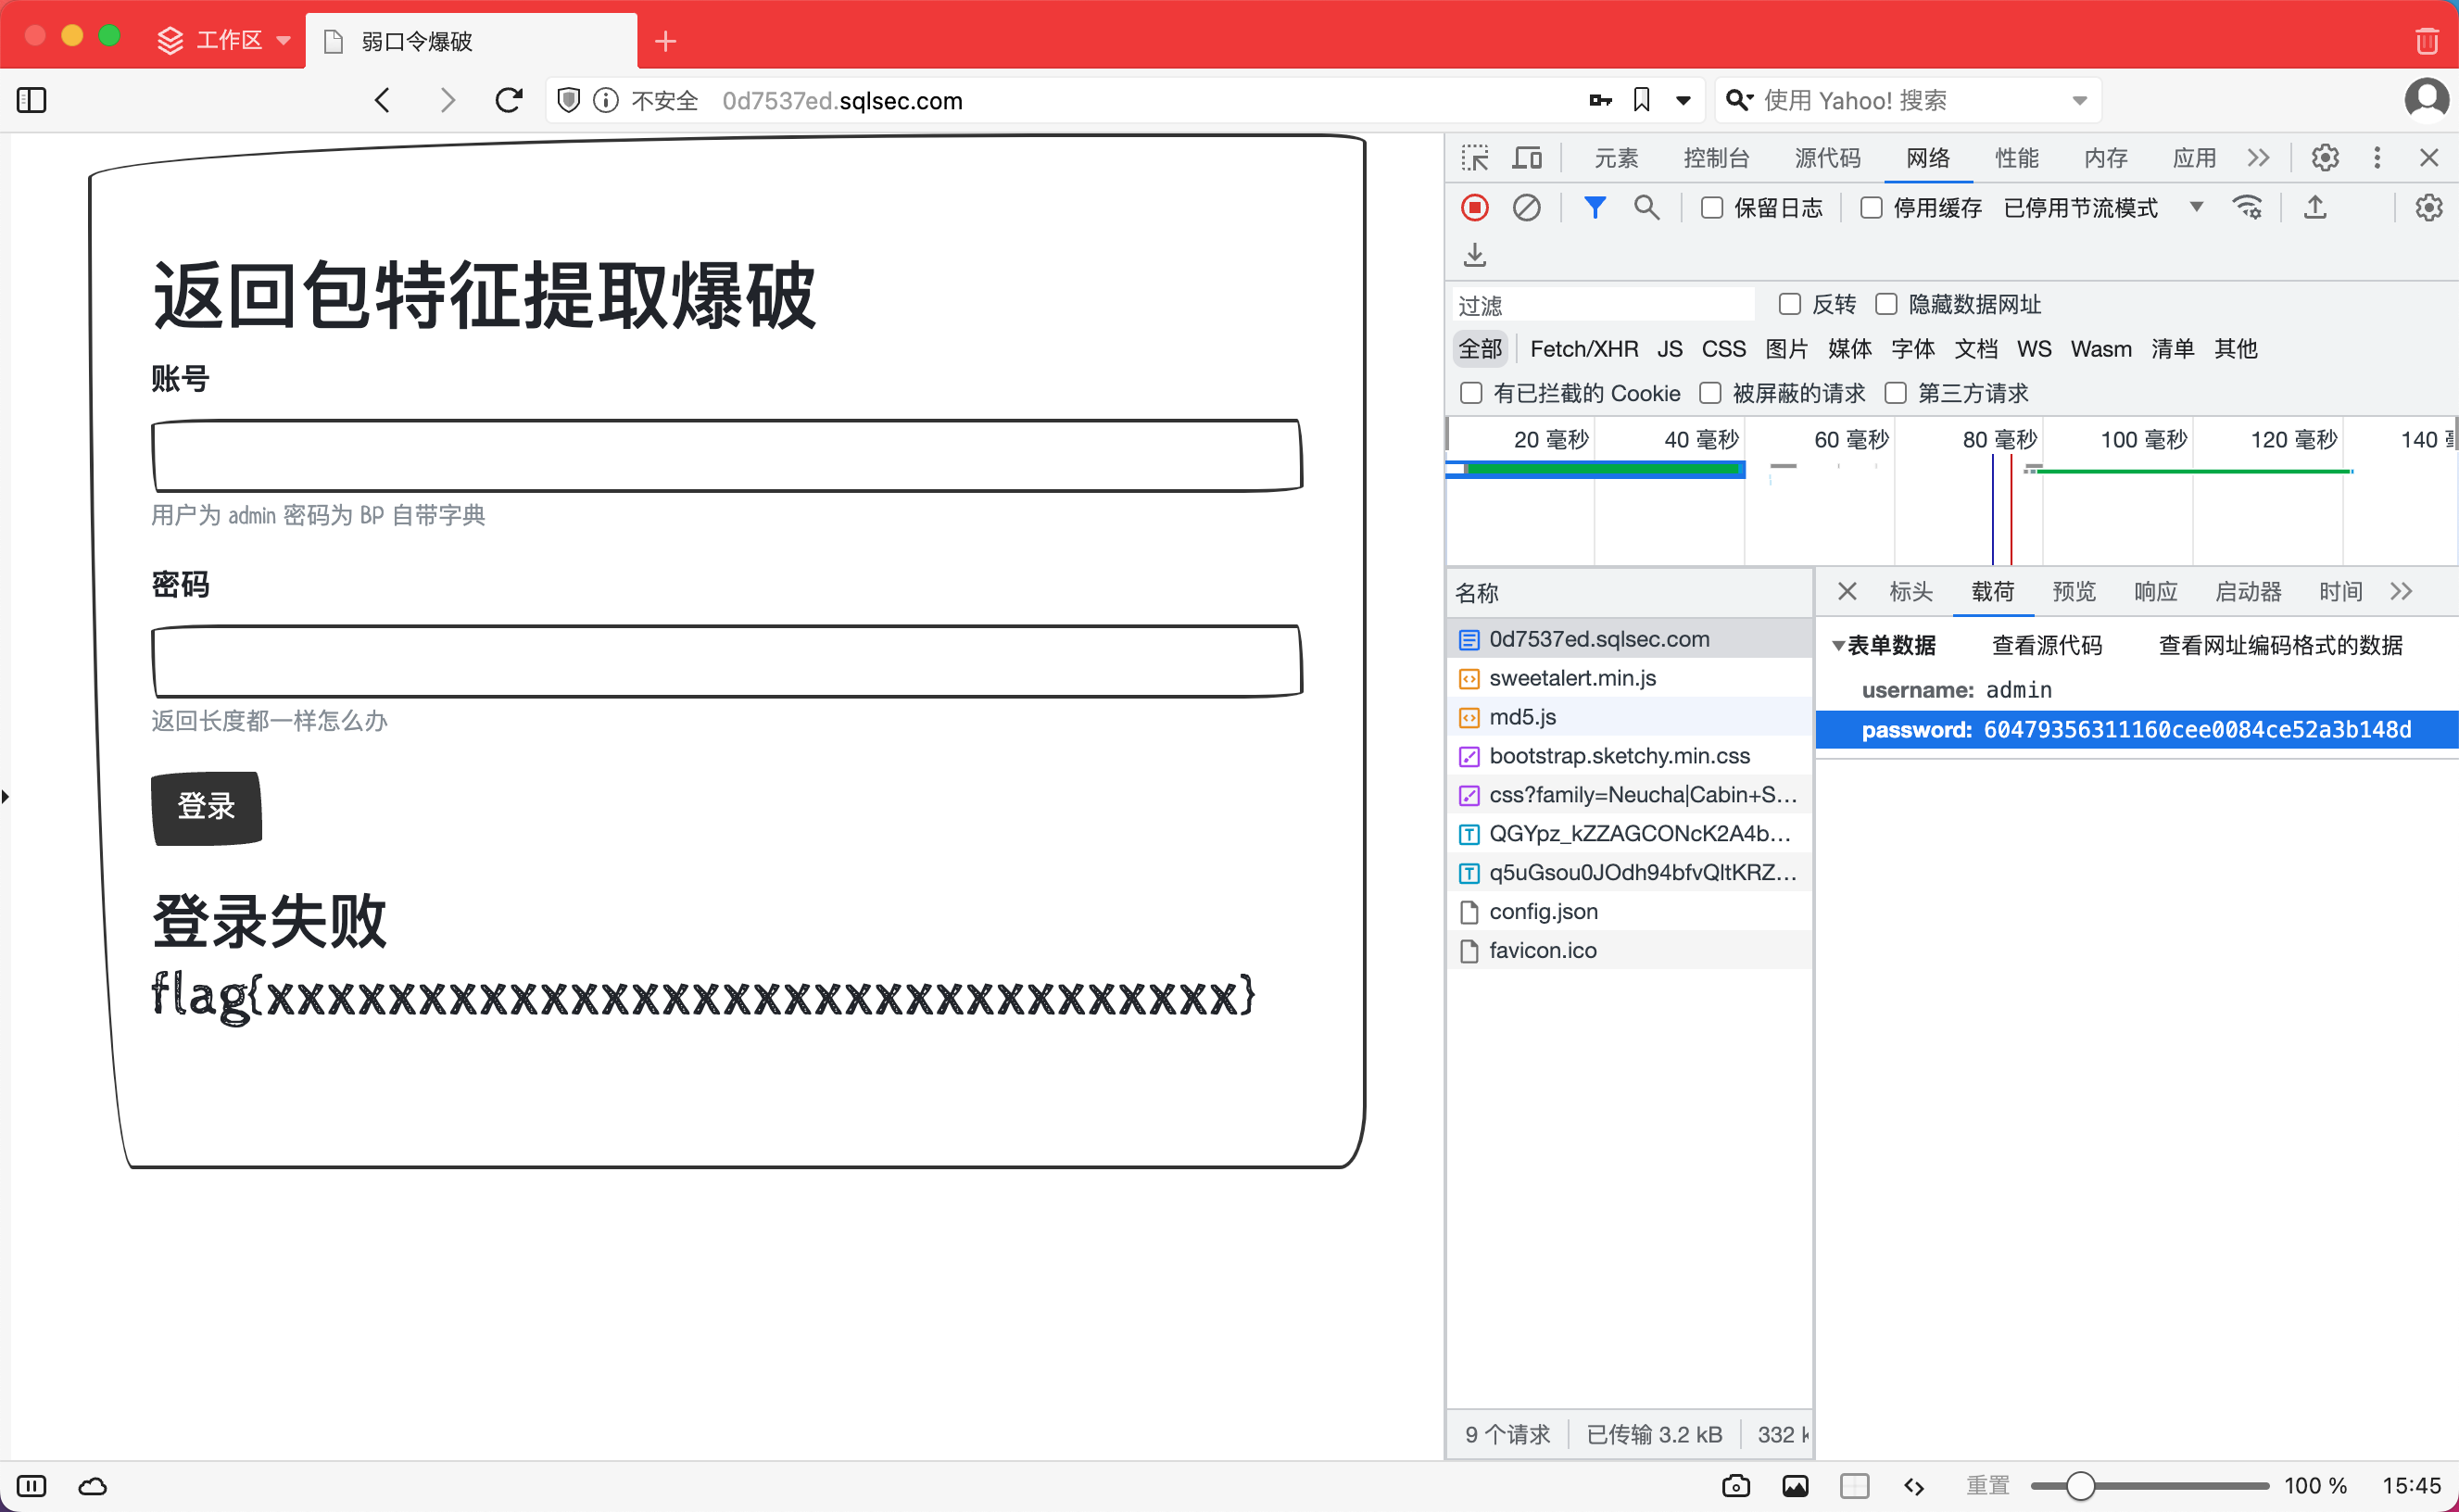
Task: Check 隐藏数据网址 option
Action: click(x=1886, y=304)
